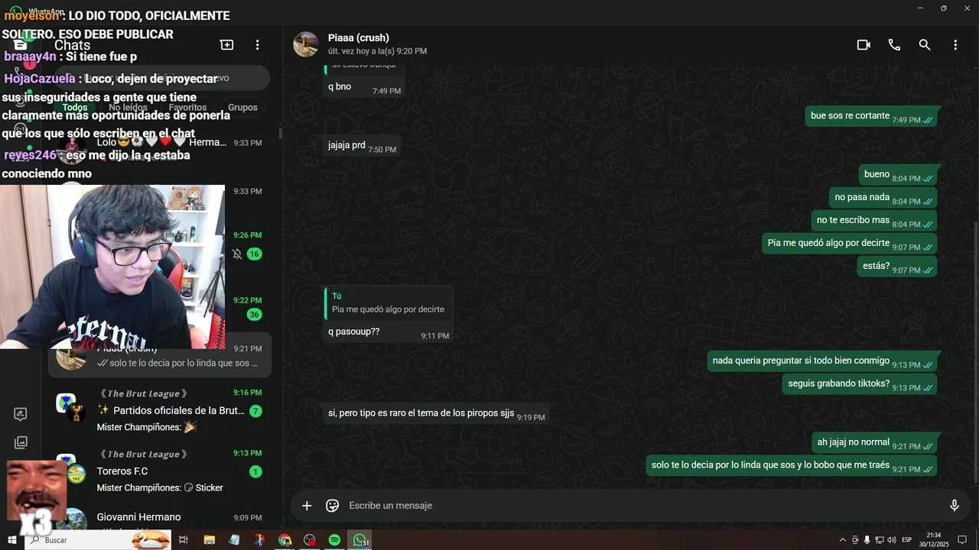979x550 pixels.
Task: Select message 'nada queria preguntar si todo bien conmigo'
Action: (x=822, y=361)
